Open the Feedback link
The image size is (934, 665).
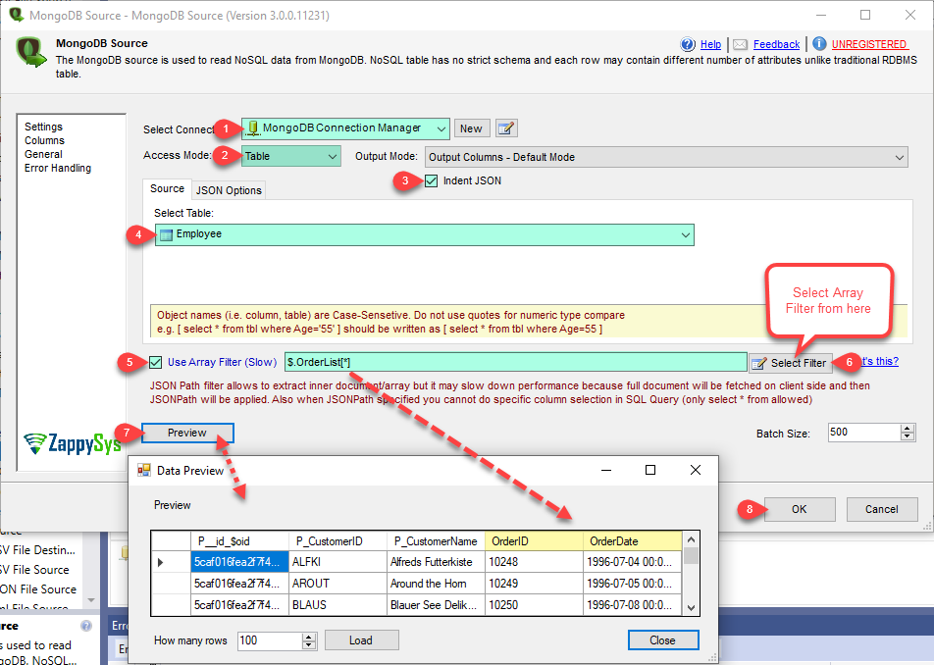[x=777, y=44]
